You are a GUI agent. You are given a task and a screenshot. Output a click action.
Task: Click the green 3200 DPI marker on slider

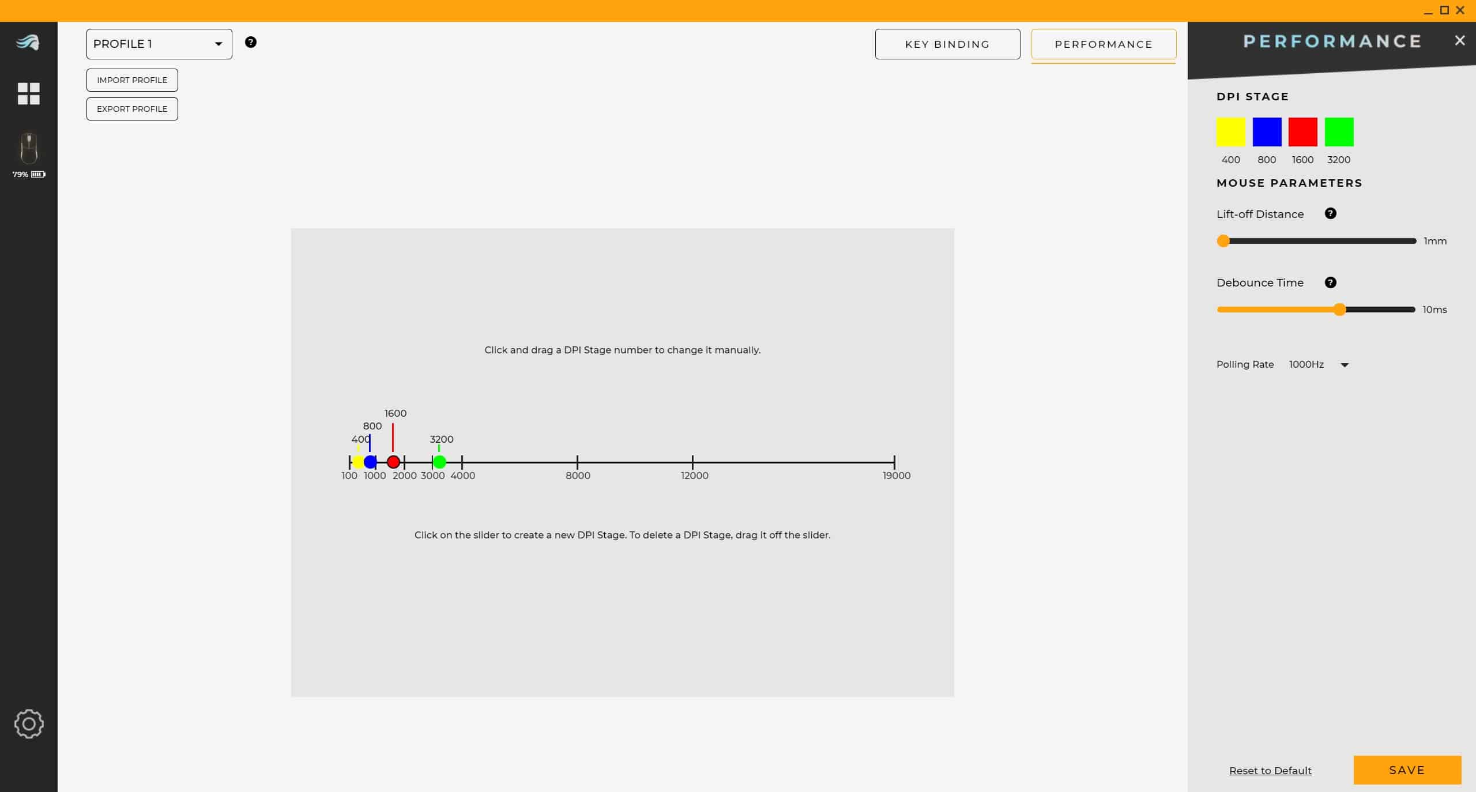439,462
